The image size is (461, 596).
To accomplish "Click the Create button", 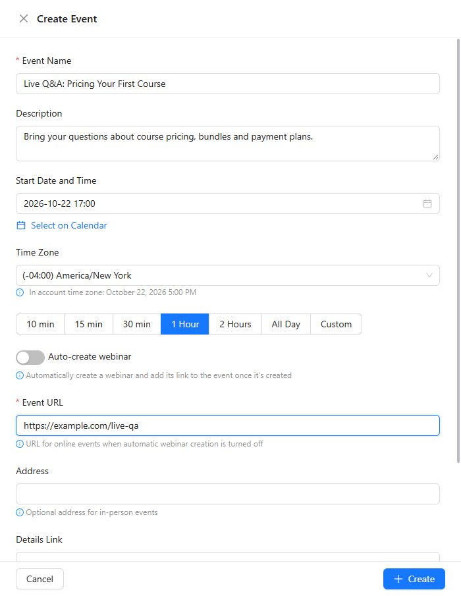I will tap(414, 579).
